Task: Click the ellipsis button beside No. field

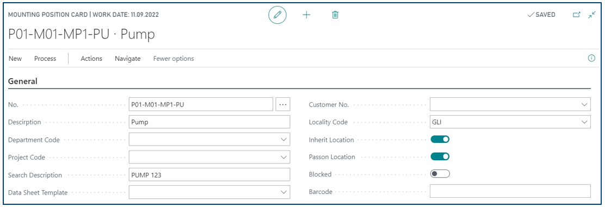Action: 283,104
